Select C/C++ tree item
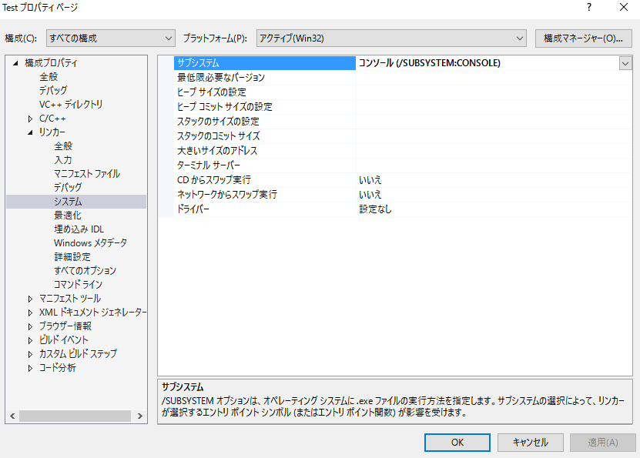Viewport: 640px width, 458px height. (52, 119)
